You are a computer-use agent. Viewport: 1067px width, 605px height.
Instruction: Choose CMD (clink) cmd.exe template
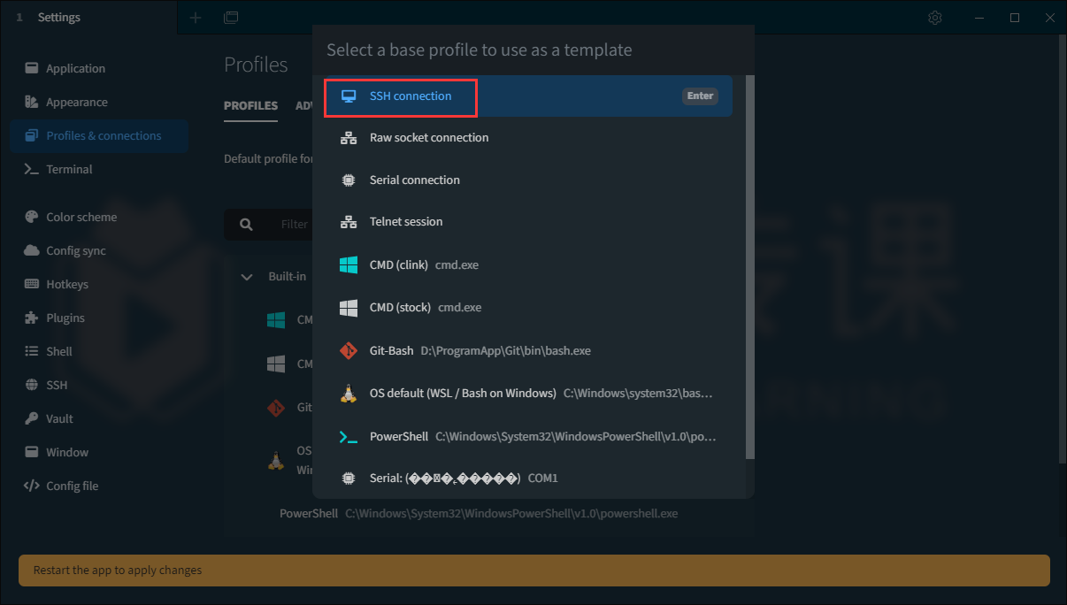point(528,264)
